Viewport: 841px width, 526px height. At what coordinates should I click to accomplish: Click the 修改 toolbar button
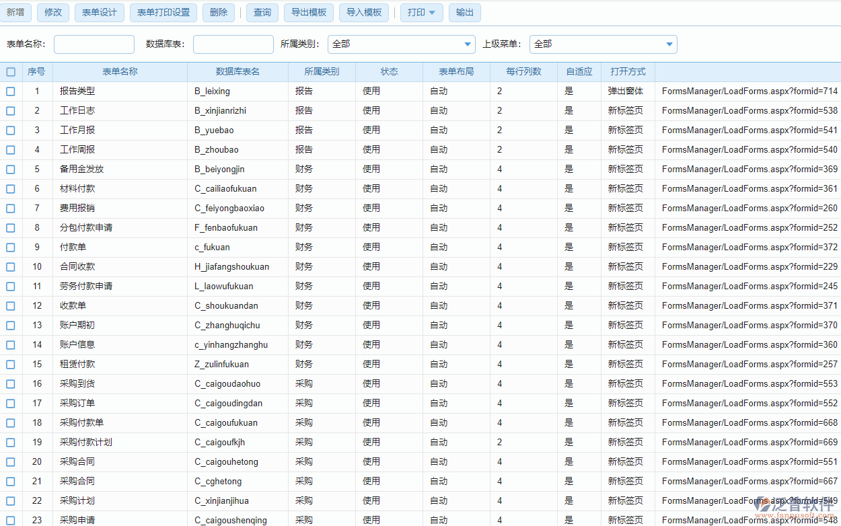point(53,12)
